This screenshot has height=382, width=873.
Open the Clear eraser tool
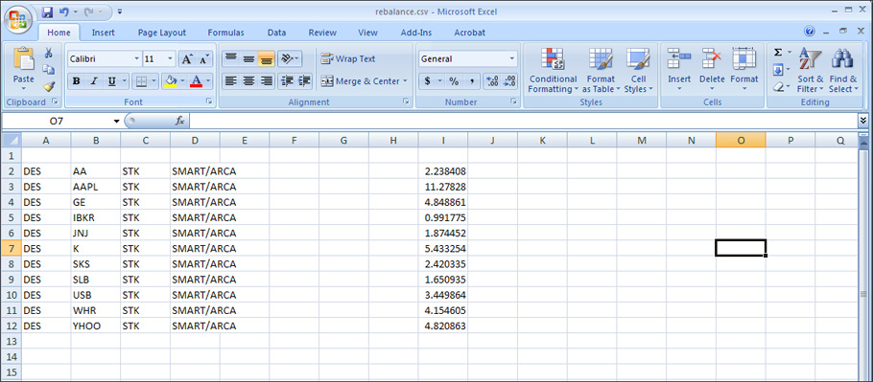tap(778, 86)
